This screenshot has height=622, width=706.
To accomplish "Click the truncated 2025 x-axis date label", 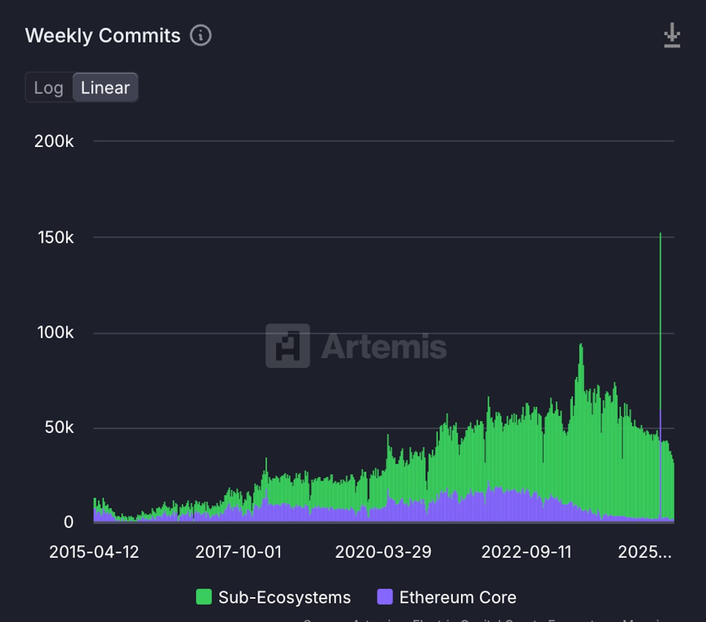I will 644,552.
